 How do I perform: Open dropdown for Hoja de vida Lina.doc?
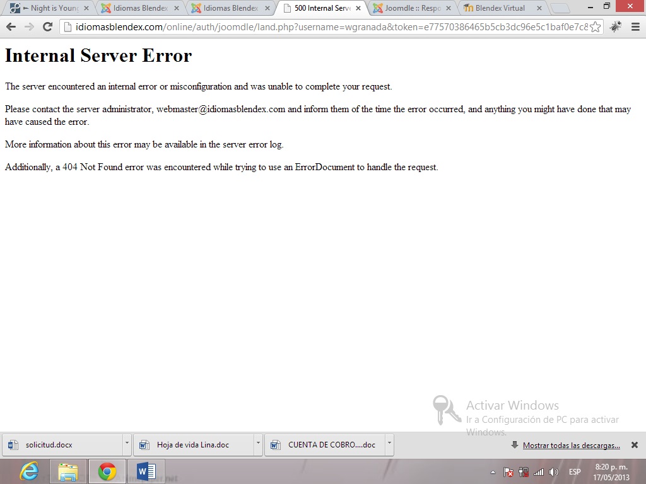click(x=258, y=444)
